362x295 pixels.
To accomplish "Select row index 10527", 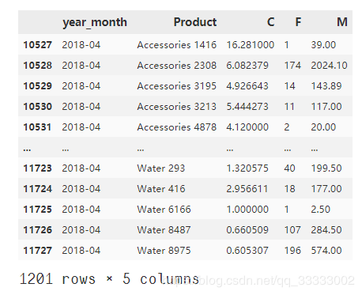I will [37, 45].
